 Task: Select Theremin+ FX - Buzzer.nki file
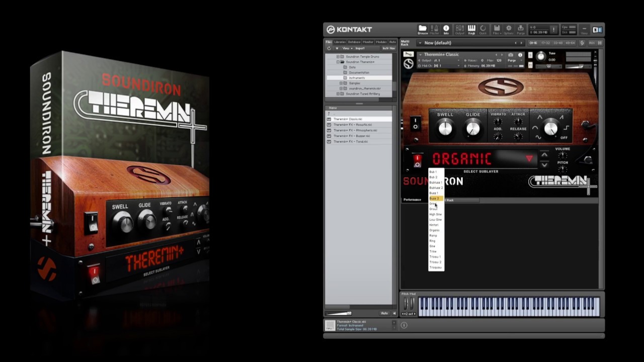[359, 136]
